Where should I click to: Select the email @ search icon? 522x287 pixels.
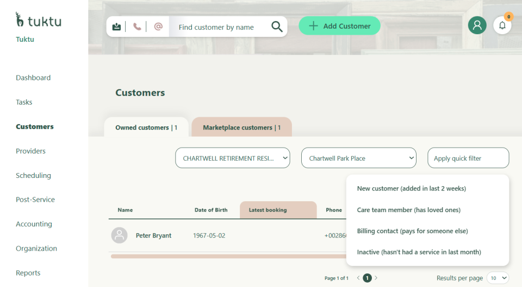(158, 27)
